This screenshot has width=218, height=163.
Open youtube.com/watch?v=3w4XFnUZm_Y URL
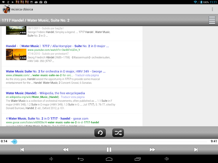[54, 50]
